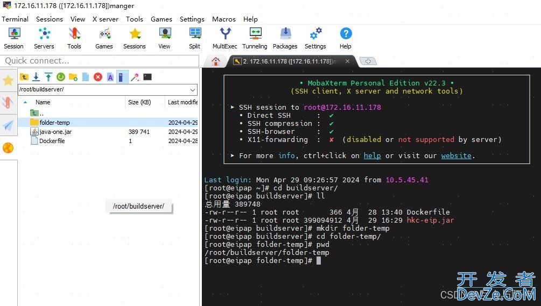Upload files with the green up-arrow icon

tap(48, 77)
